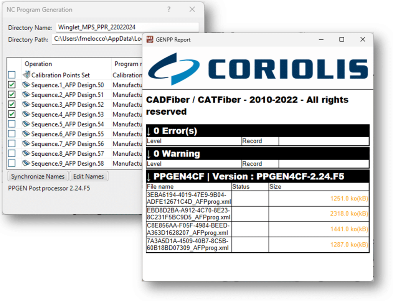Viewport: 393px width, 301px height.
Task: Minimize the GENPP Report window
Action: 321,39
